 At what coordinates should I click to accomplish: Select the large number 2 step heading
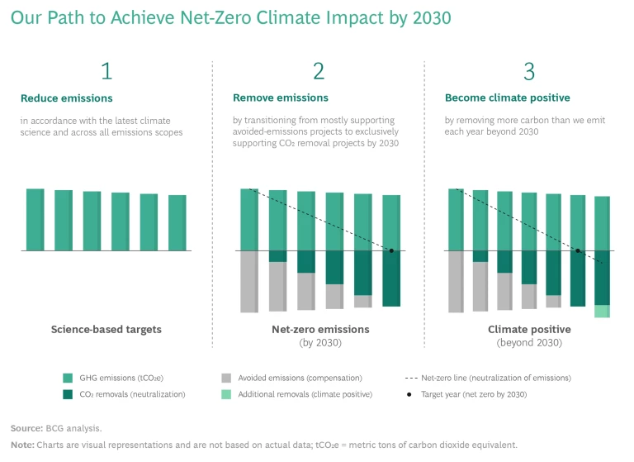(x=319, y=72)
